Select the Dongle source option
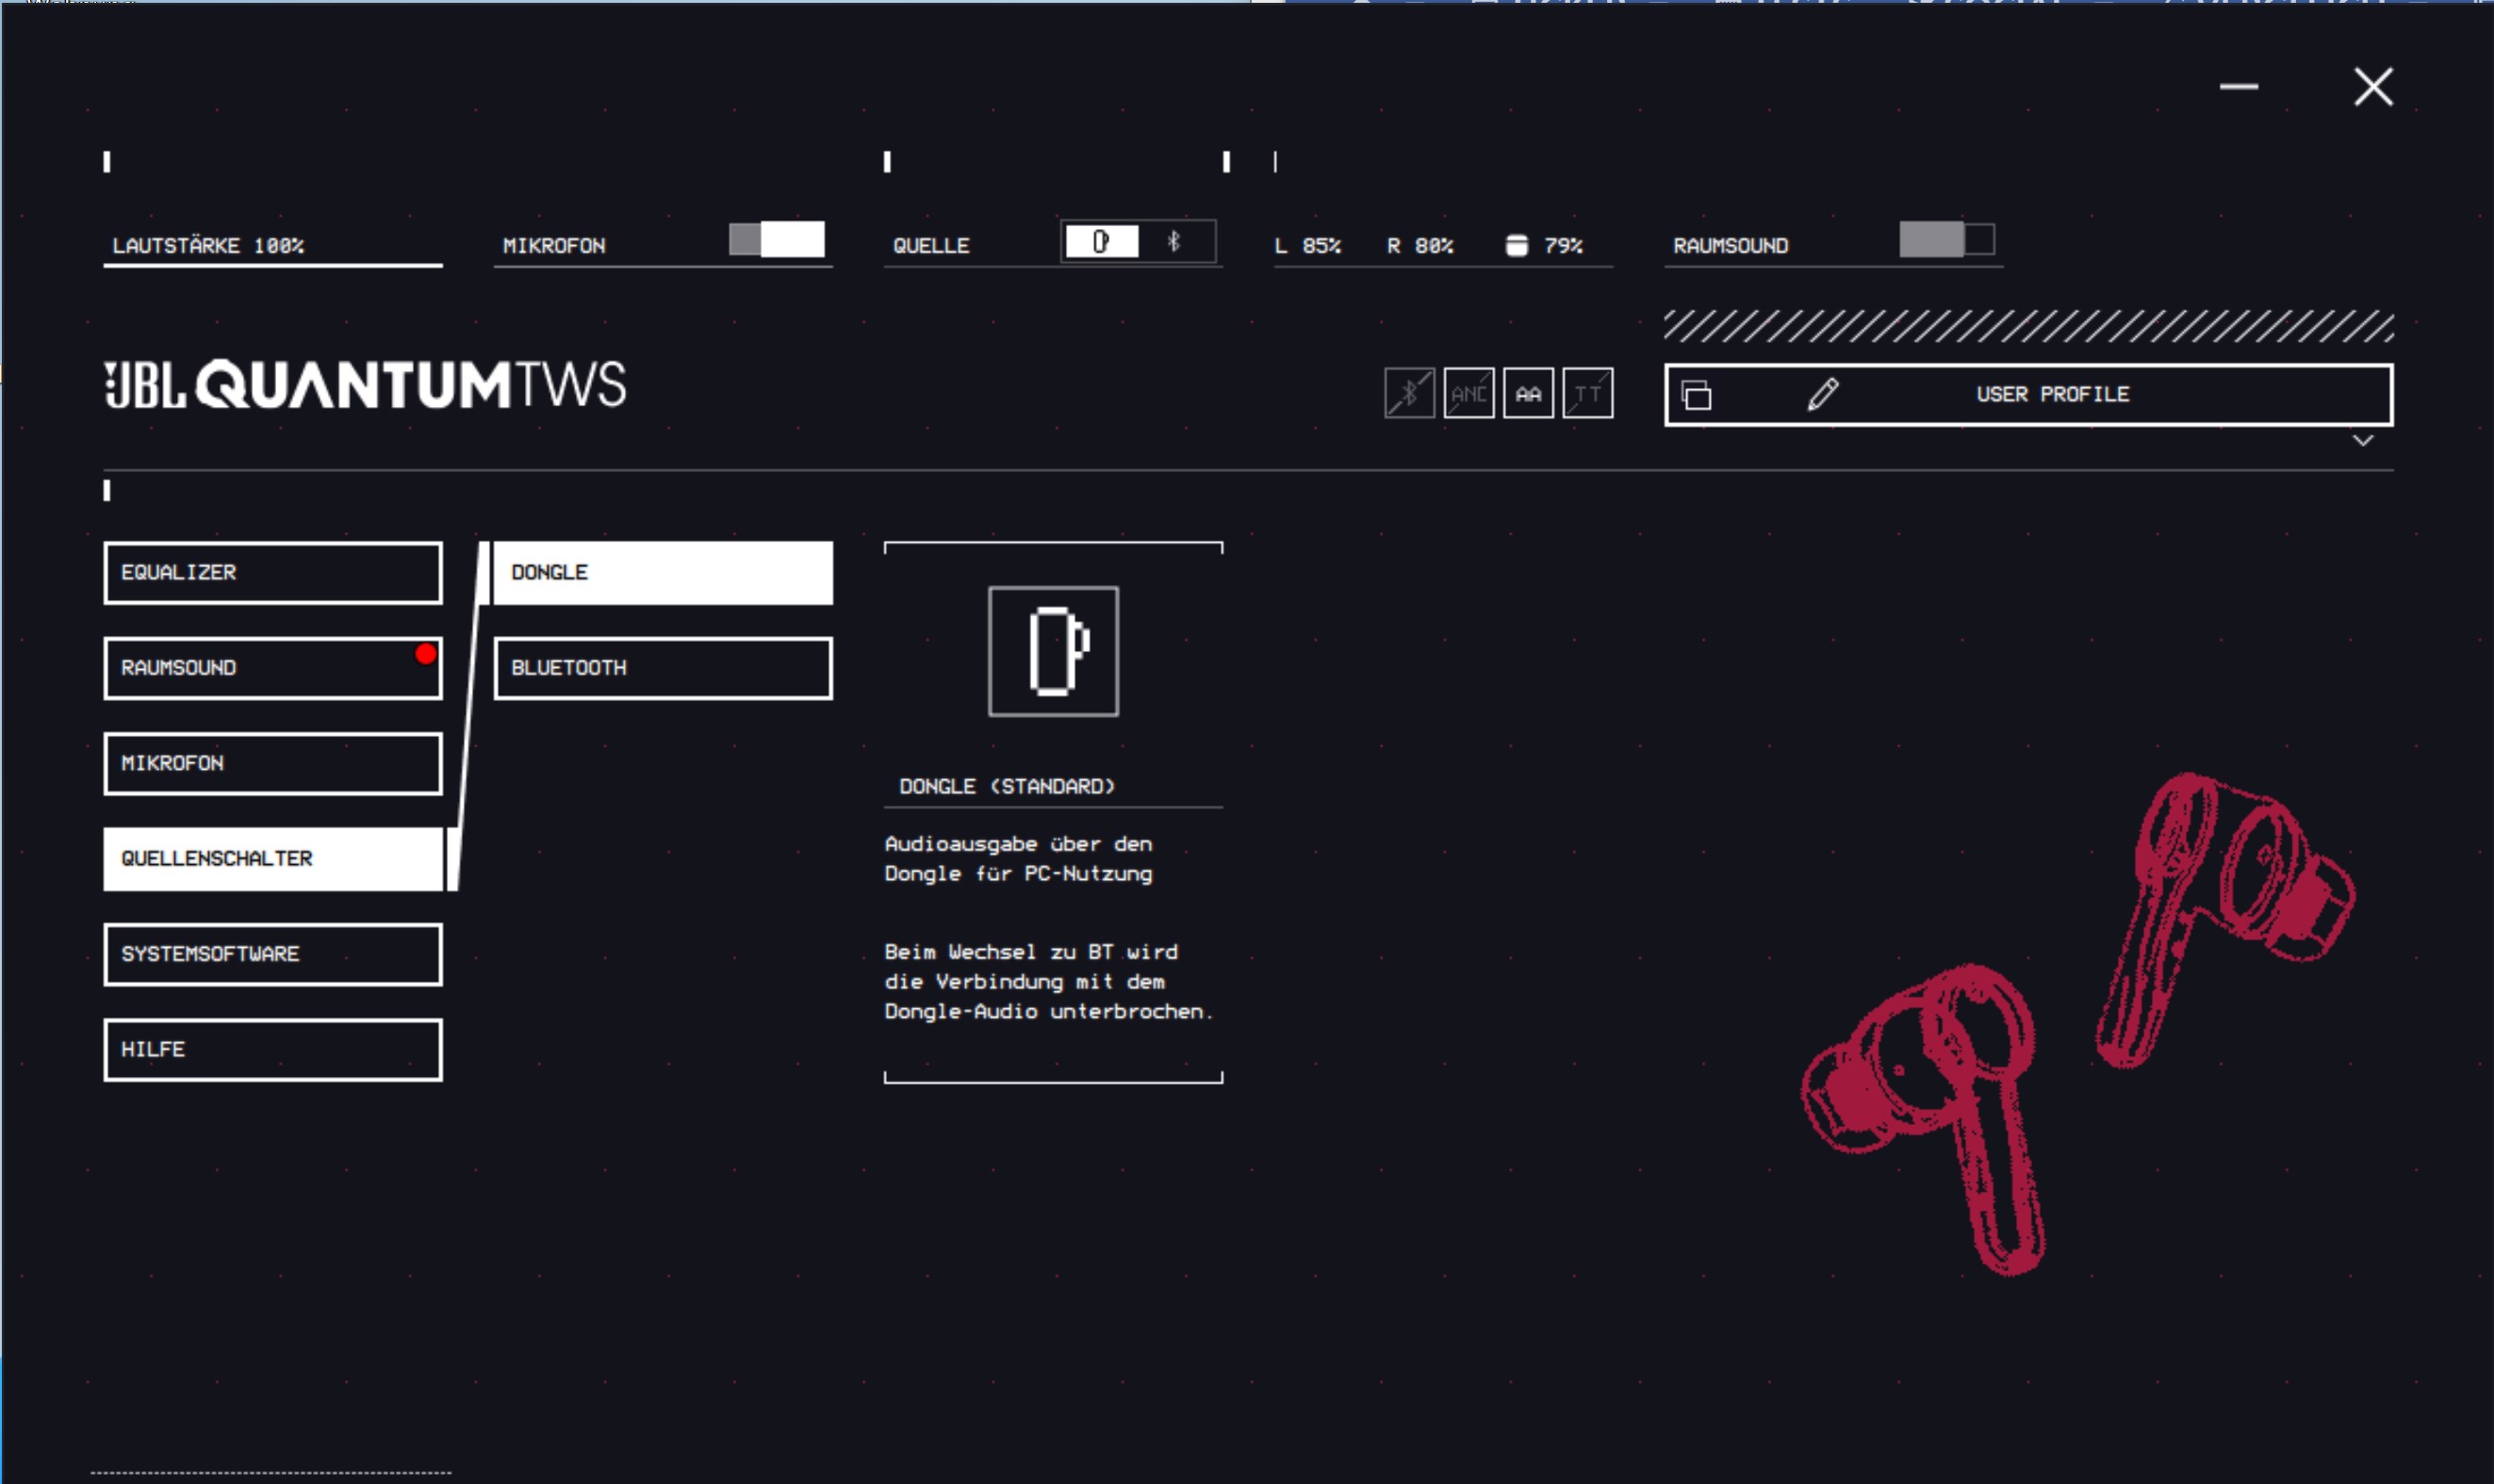This screenshot has width=2494, height=1484. pos(663,573)
